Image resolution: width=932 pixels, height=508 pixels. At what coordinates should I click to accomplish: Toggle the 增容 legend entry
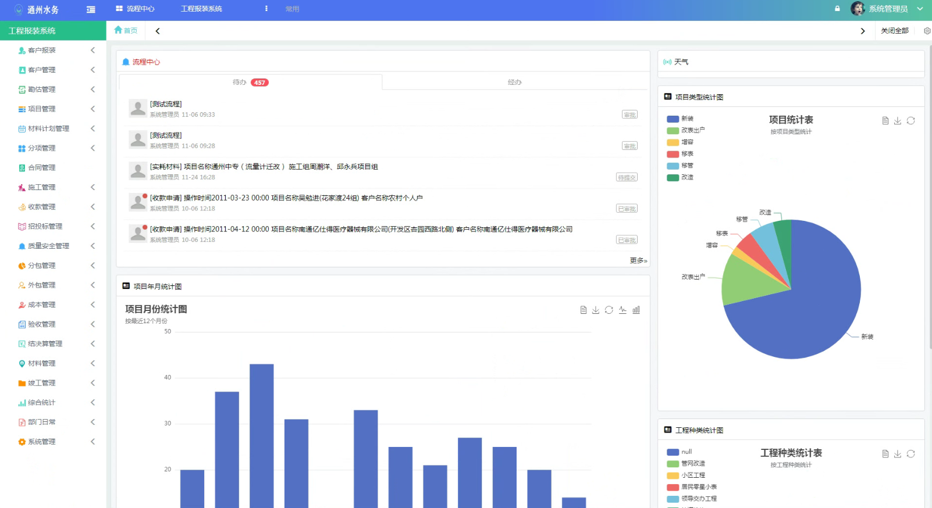point(680,142)
